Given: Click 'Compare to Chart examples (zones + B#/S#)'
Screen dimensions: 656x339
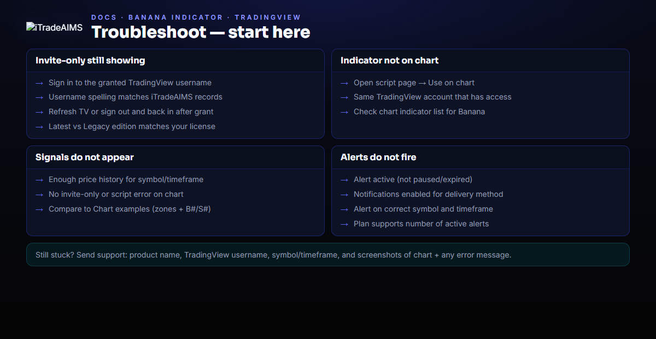Looking at the screenshot, I should (x=130, y=209).
